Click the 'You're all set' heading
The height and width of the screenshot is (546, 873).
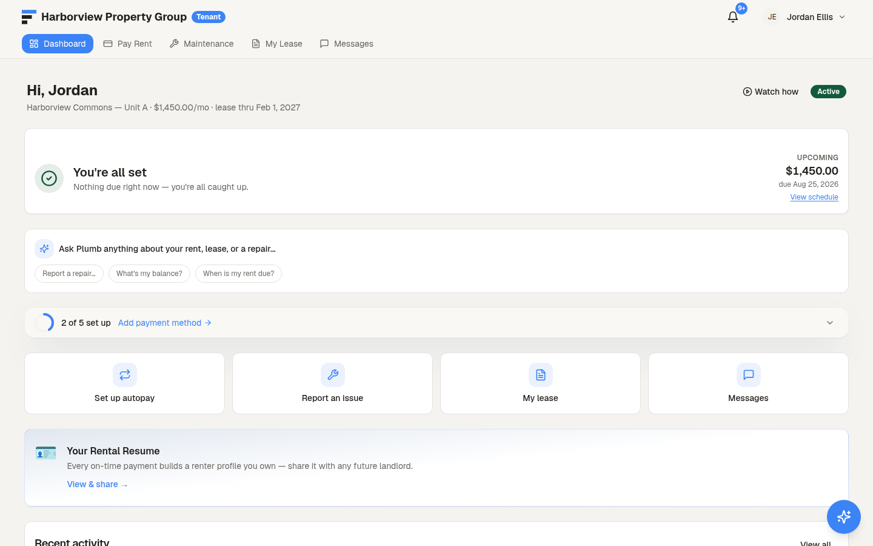point(110,172)
